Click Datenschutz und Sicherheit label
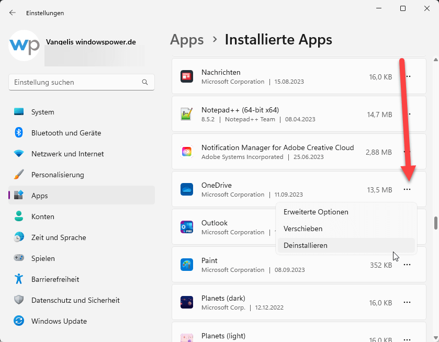439x342 pixels. coord(75,300)
